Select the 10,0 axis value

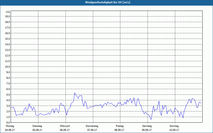[x=8, y=67]
